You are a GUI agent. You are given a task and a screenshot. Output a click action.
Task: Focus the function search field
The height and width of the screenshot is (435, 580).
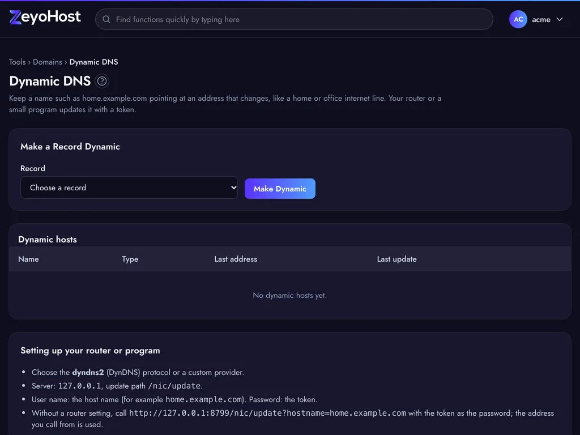coord(294,19)
